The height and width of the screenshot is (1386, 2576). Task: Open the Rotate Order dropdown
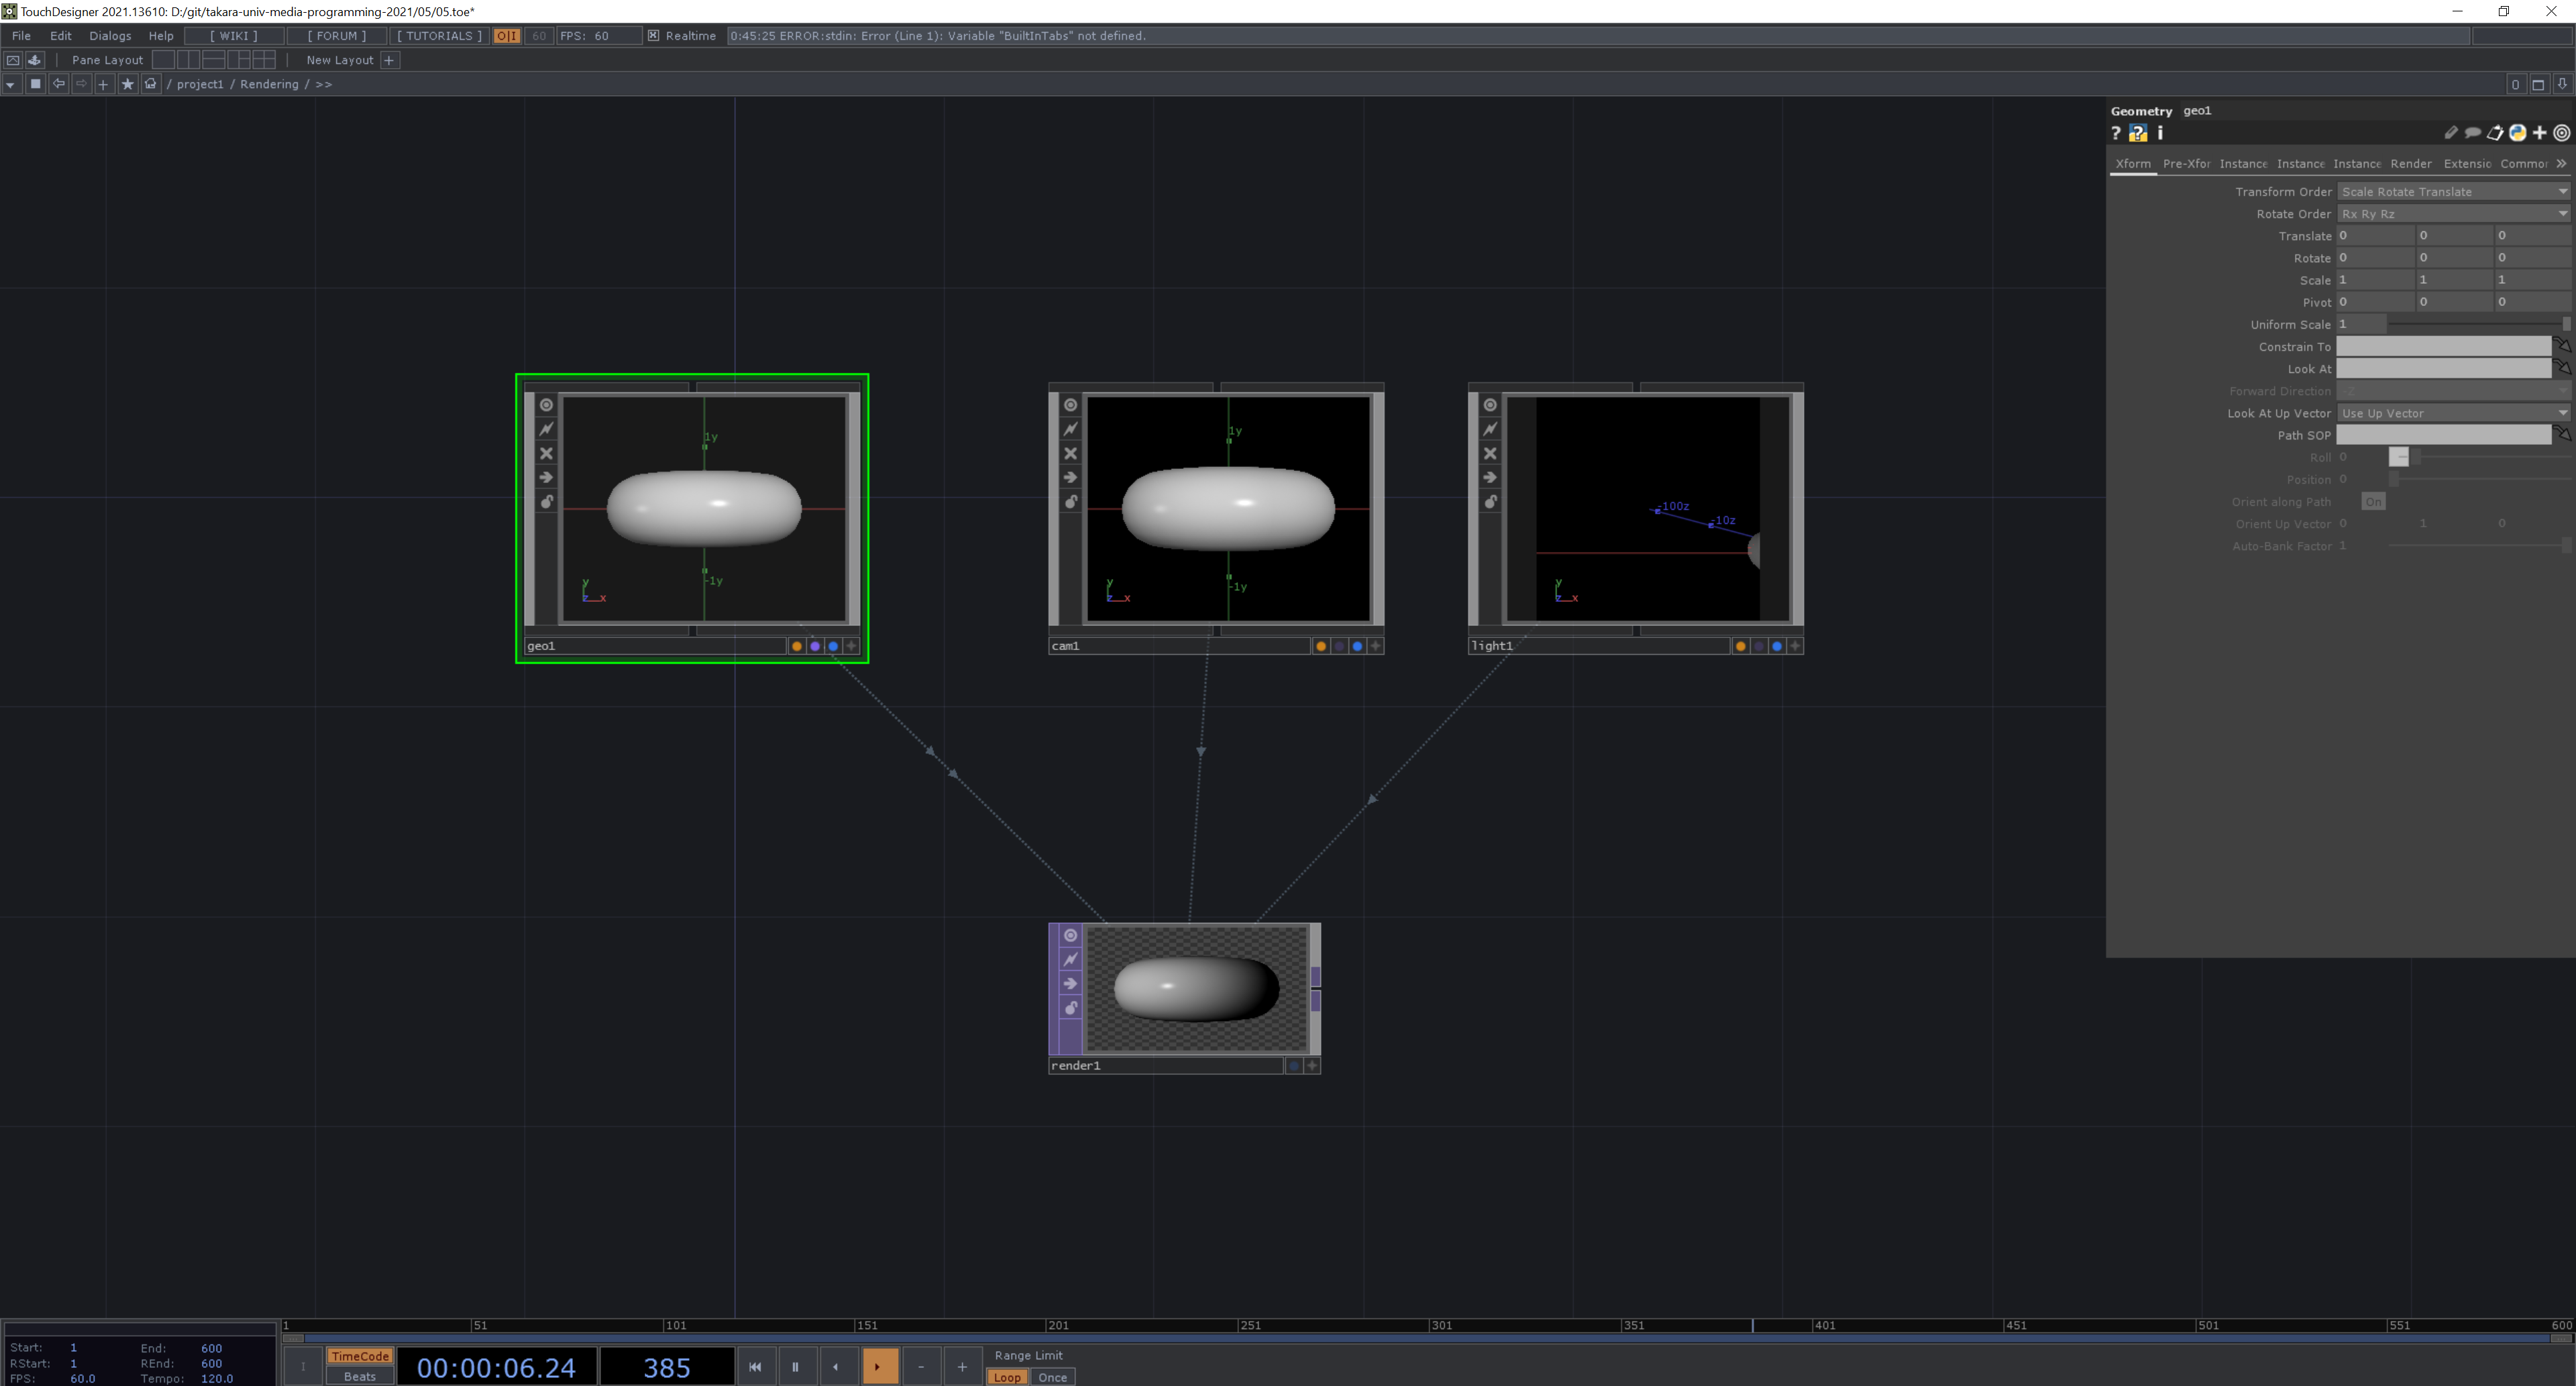coord(2453,214)
